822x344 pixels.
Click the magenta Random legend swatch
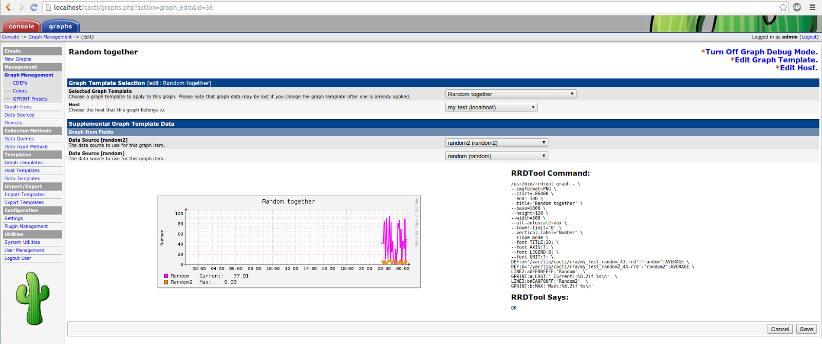coord(166,276)
